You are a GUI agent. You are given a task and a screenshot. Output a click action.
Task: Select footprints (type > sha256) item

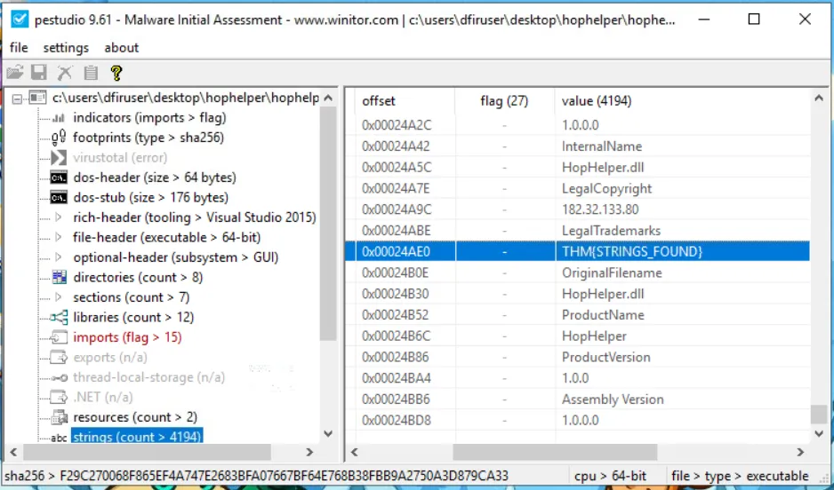click(x=148, y=138)
